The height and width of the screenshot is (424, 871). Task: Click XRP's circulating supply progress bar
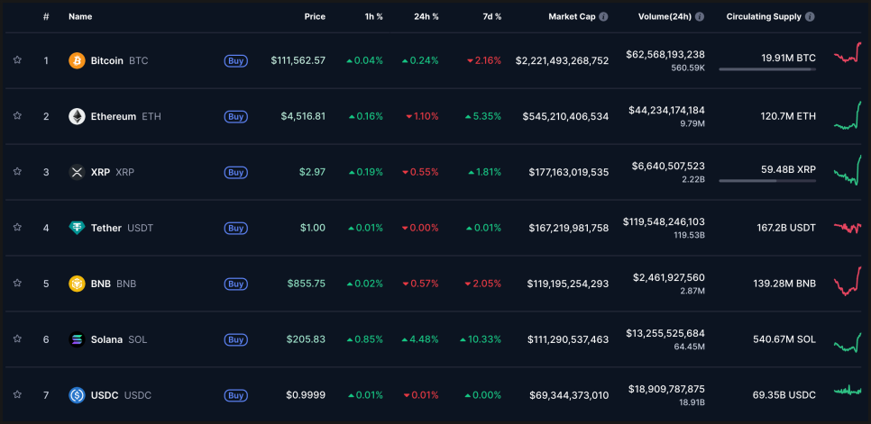point(767,181)
